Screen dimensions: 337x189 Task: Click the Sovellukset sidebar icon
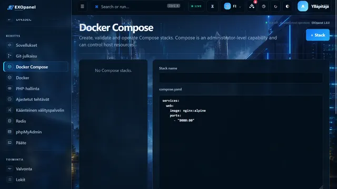click(9, 45)
